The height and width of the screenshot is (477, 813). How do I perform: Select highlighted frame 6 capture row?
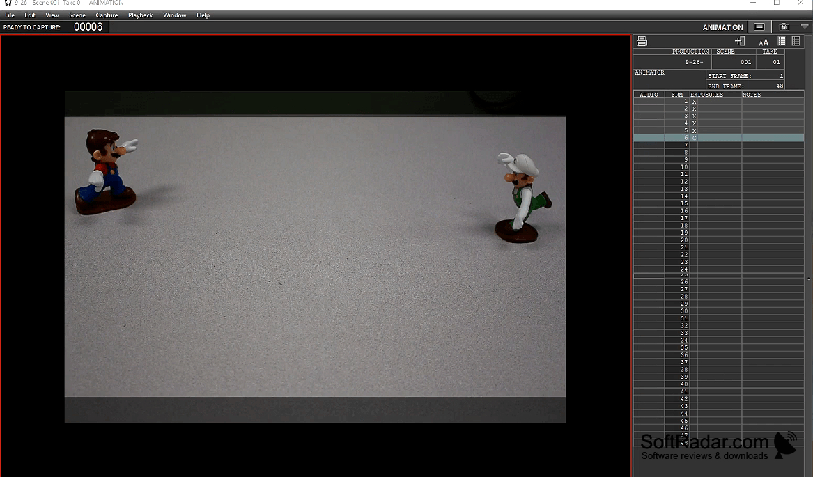[x=719, y=138]
